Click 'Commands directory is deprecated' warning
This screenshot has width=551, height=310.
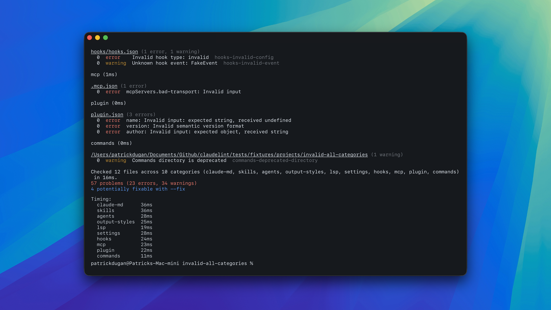179,161
